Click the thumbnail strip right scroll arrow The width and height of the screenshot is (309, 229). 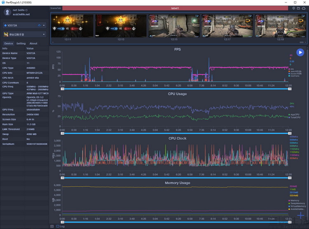(x=305, y=42)
